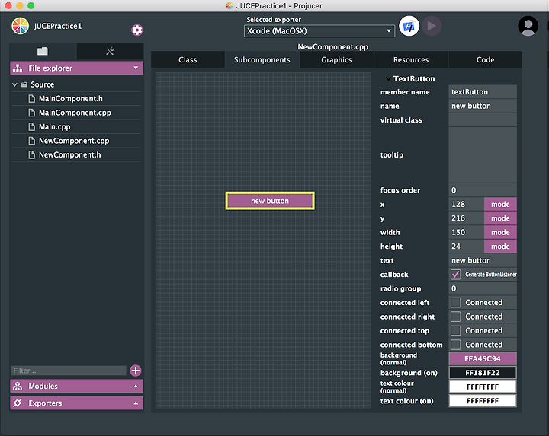Switch to the Graphics tab

point(336,60)
